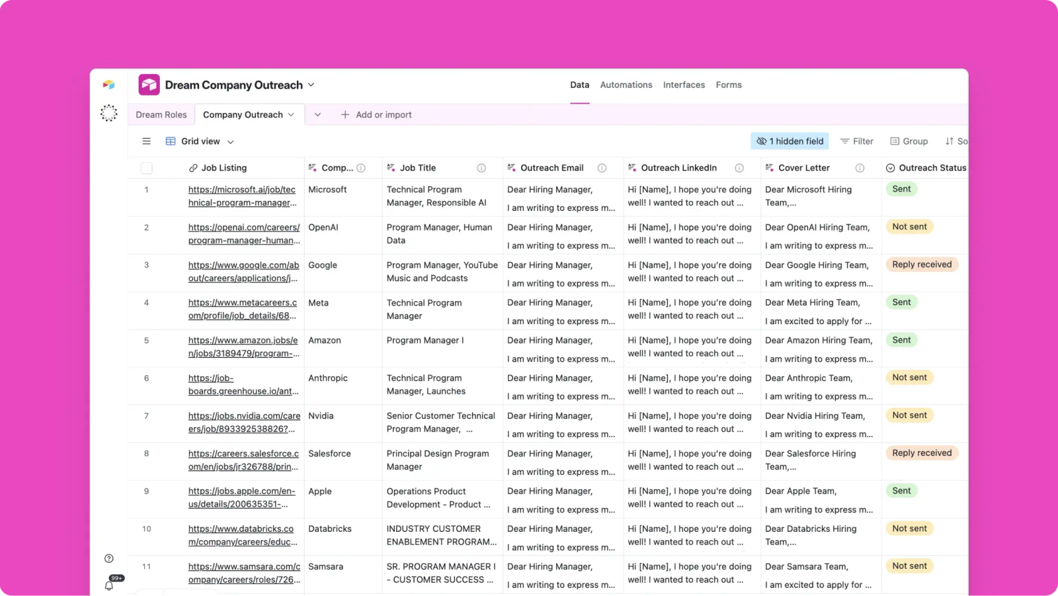Open the Samsara careers job link
This screenshot has height=596, width=1058.
pos(244,573)
